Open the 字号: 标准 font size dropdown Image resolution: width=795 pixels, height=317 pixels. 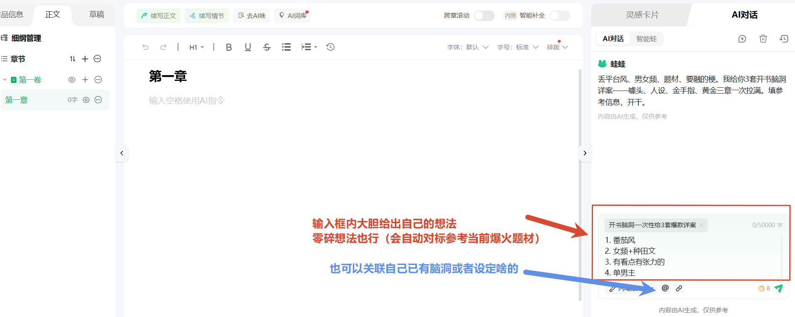518,47
